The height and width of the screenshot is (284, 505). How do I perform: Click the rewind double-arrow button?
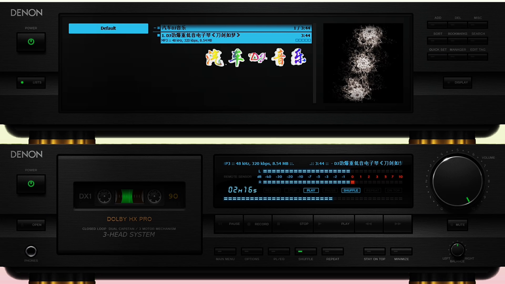point(369,224)
